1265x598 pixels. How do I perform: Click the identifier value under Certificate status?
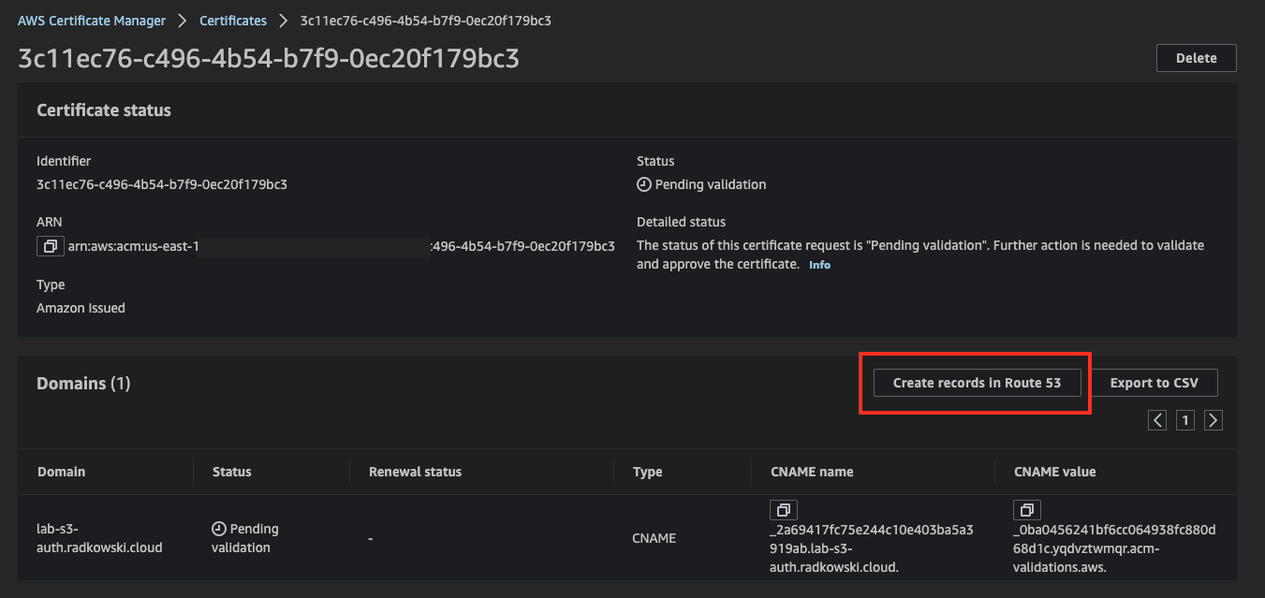[x=162, y=184]
